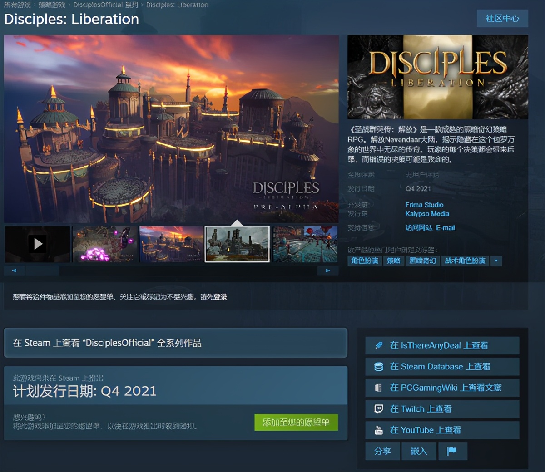
Task: Open the 社区中心 community hub button
Action: 502,19
